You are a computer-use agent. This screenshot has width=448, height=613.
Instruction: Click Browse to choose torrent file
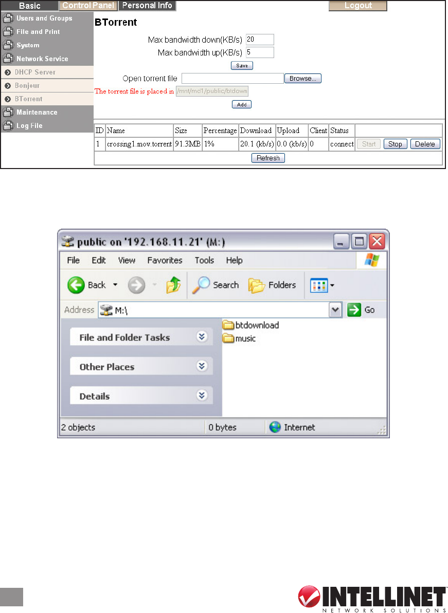pyautogui.click(x=303, y=79)
